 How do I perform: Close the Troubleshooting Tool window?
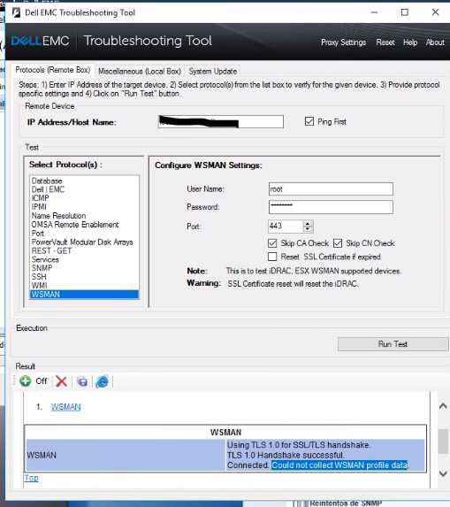point(435,12)
